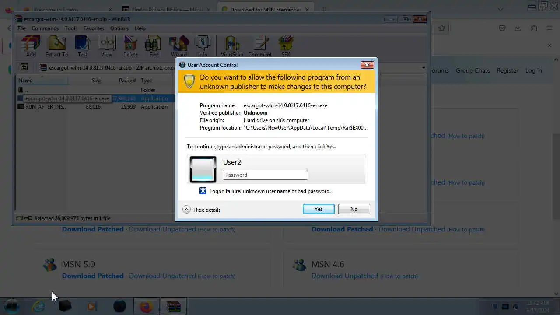Click the View file toolbar icon
This screenshot has height=315, width=560.
[x=106, y=46]
